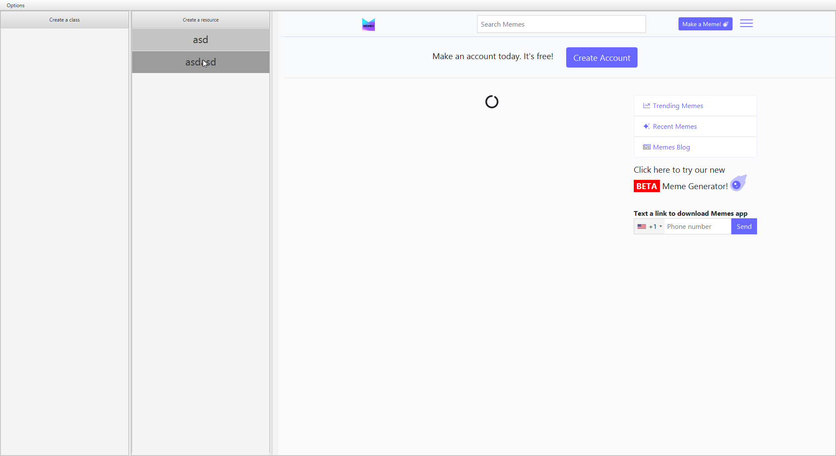Click the Recent Memes sparkle icon
The image size is (836, 456).
[646, 126]
